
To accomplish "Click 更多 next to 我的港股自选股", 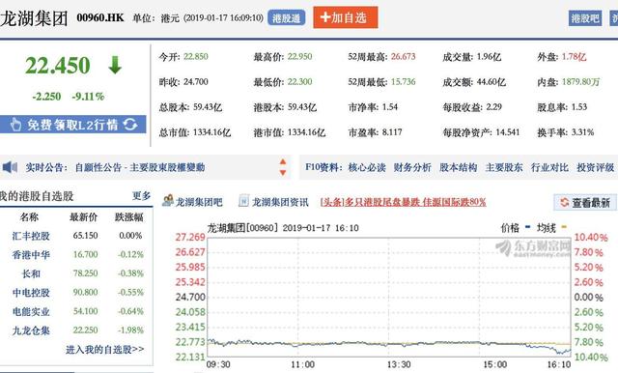I will pos(142,195).
